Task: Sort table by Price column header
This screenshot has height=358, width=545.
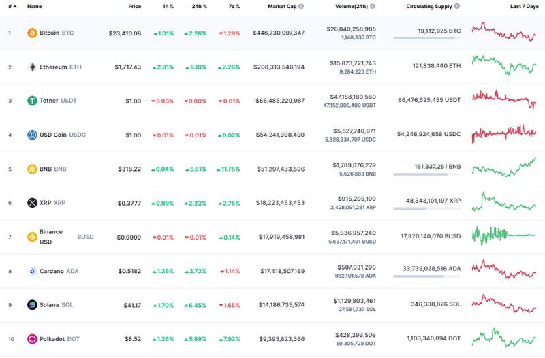Action: click(134, 6)
